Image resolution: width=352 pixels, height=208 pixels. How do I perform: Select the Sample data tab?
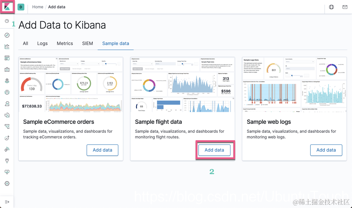click(116, 44)
